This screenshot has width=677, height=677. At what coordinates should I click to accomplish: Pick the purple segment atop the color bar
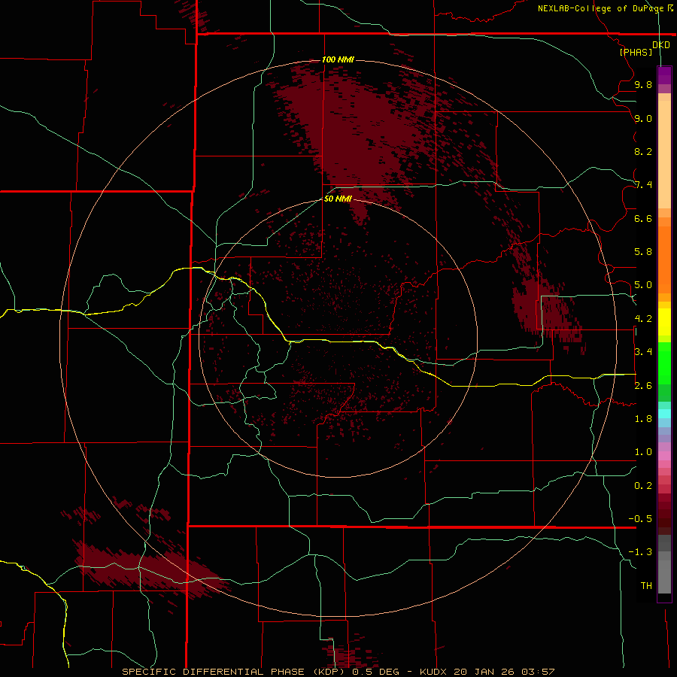point(664,75)
